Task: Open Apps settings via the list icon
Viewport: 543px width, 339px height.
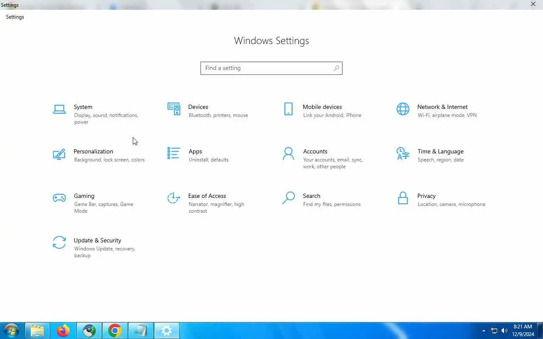Action: click(x=174, y=153)
